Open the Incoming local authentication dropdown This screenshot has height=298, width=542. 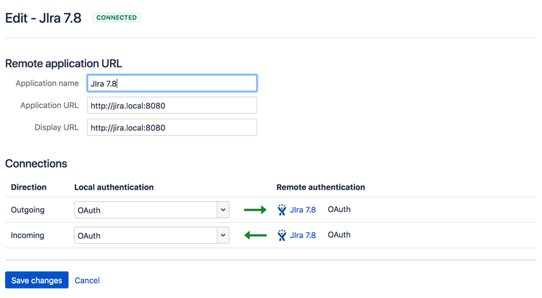pyautogui.click(x=151, y=236)
